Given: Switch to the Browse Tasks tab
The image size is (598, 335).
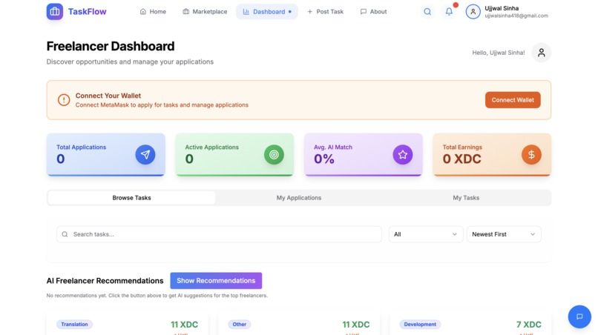Looking at the screenshot, I should (x=131, y=197).
